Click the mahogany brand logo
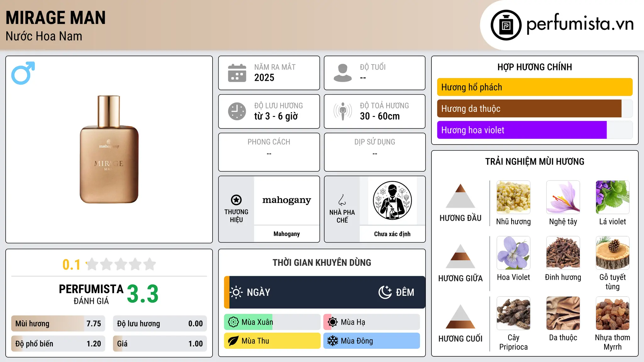 pos(287,200)
